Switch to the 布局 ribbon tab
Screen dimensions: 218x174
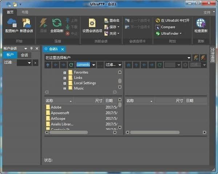click(x=25, y=12)
